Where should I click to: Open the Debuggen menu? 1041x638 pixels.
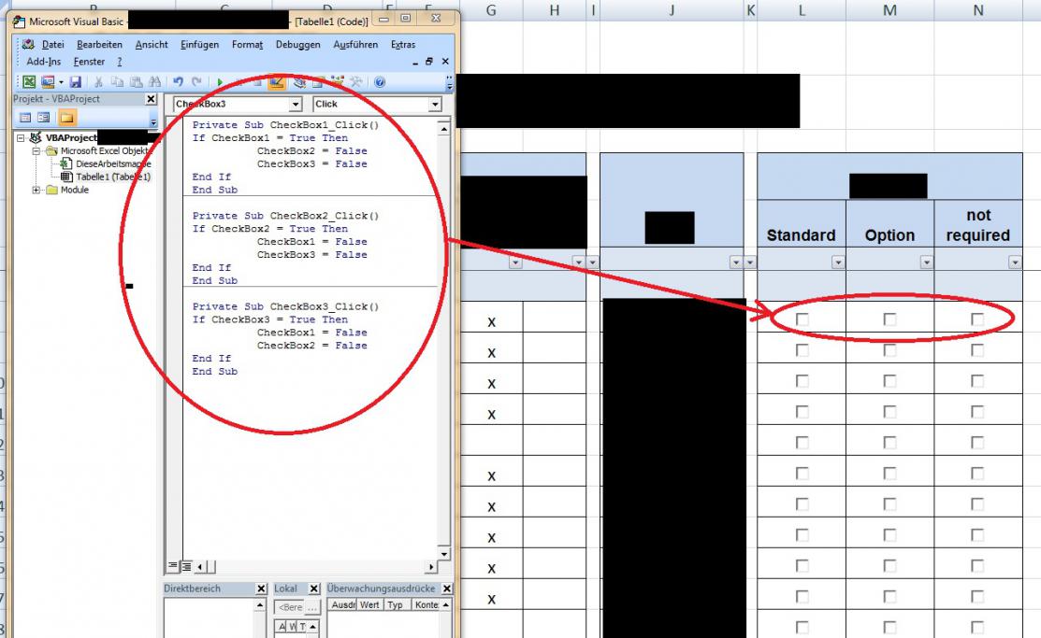tap(299, 45)
